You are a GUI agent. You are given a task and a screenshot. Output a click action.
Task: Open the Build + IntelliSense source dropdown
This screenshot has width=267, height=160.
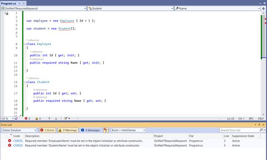coord(128,130)
